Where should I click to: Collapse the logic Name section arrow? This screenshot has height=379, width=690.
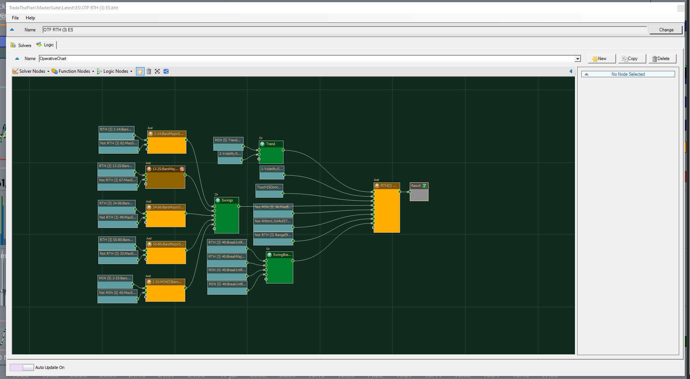pos(17,59)
